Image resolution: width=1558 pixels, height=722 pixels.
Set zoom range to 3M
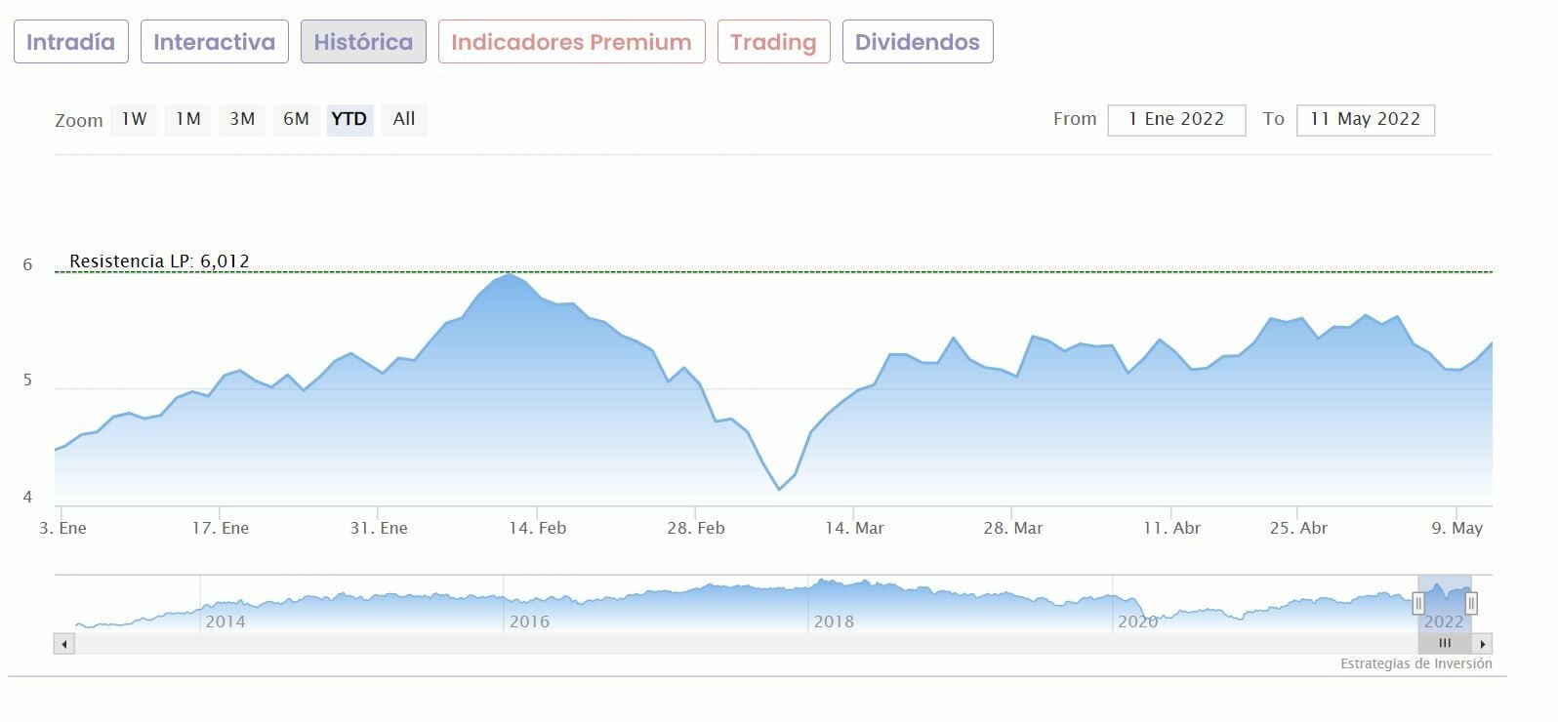[242, 119]
